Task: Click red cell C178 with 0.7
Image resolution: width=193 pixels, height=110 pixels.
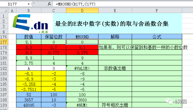Action: click(54, 47)
